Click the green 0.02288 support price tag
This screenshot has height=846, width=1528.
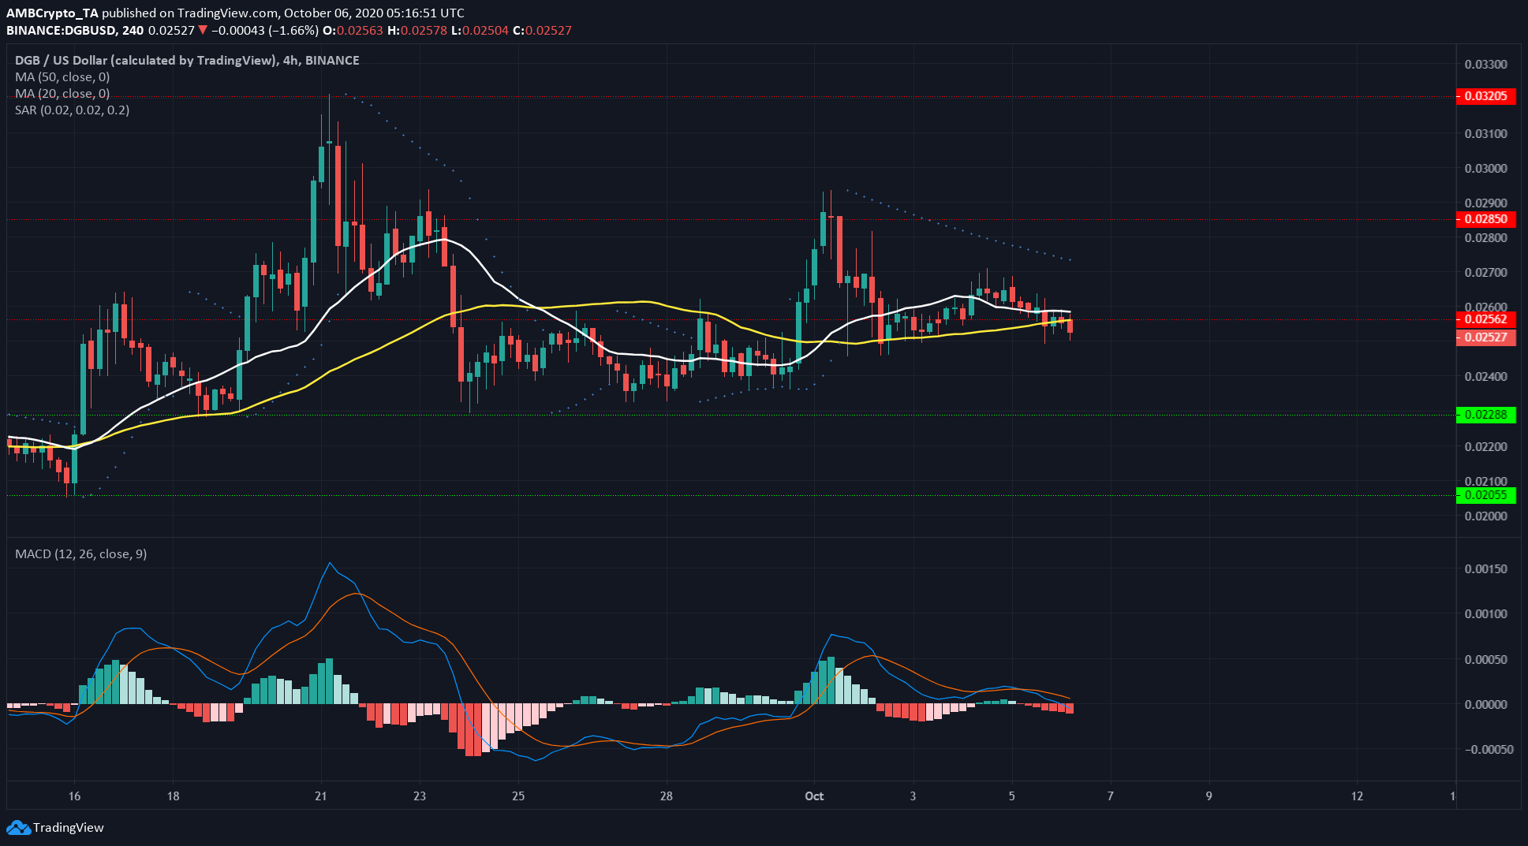point(1485,415)
